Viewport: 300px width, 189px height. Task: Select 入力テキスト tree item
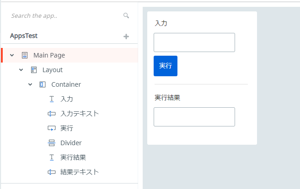click(80, 114)
